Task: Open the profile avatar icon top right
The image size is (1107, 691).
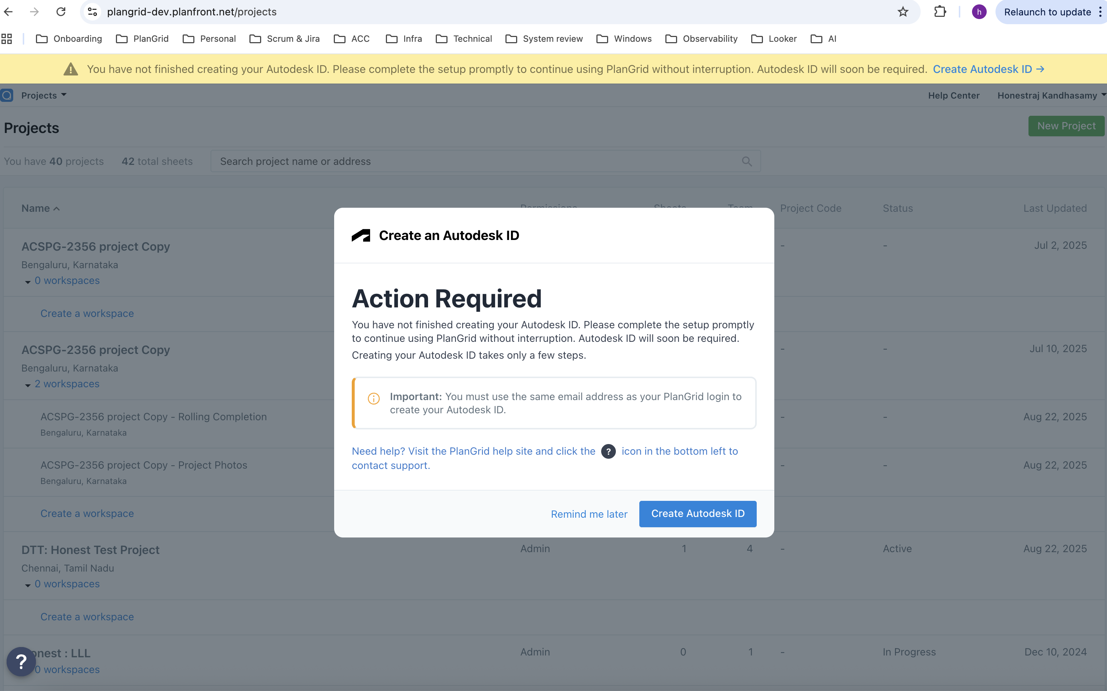Action: tap(979, 11)
